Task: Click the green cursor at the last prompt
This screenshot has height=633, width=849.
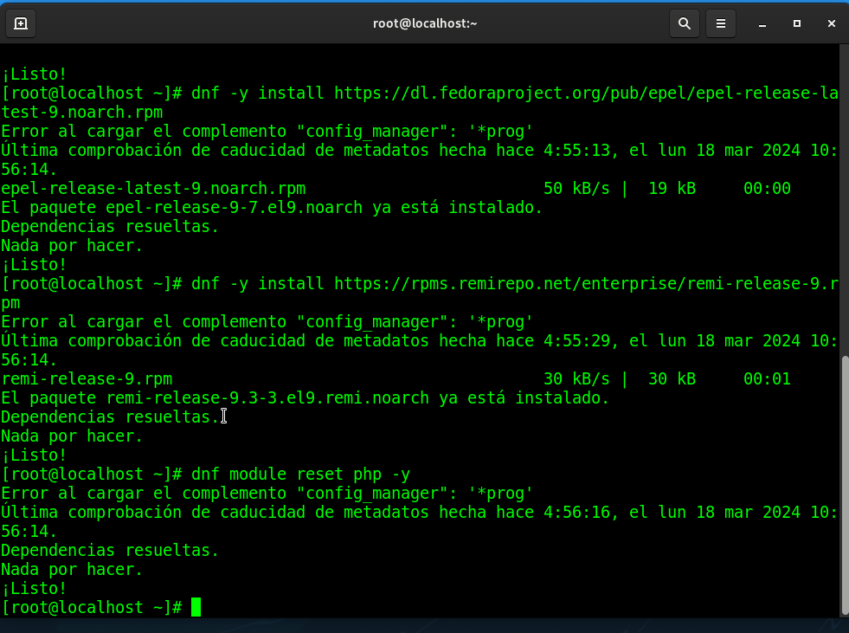Action: pos(196,607)
